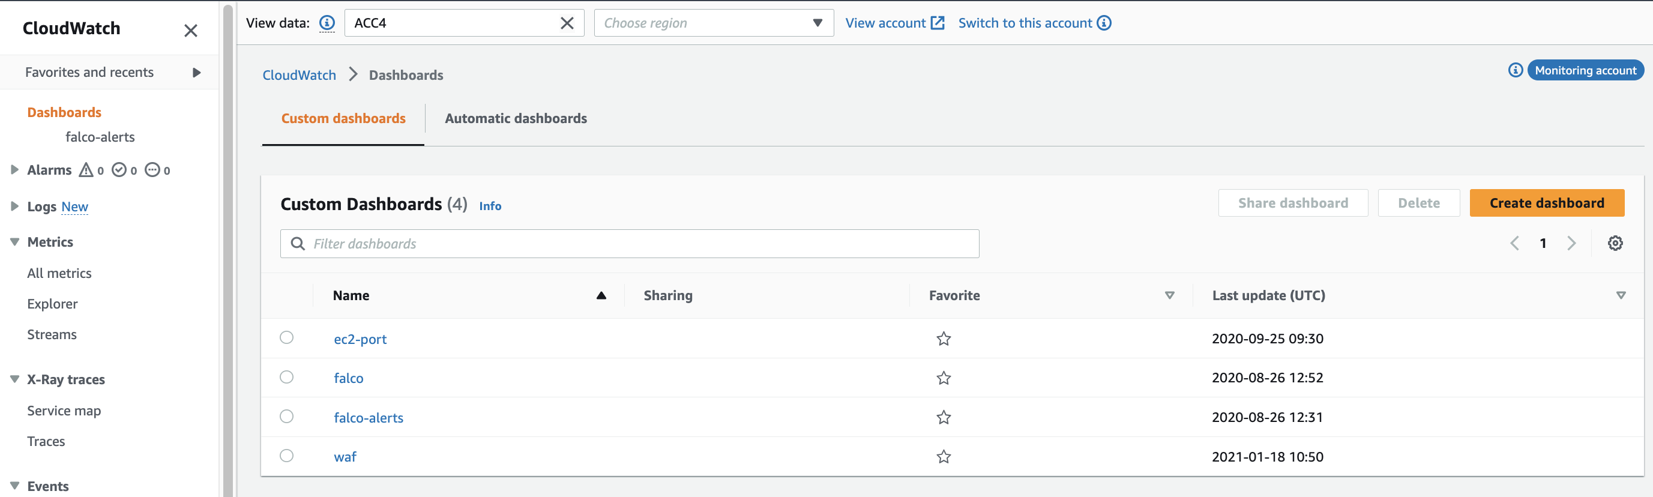Open the Choose region dropdown
Screen dimensions: 1653x497
[x=714, y=23]
